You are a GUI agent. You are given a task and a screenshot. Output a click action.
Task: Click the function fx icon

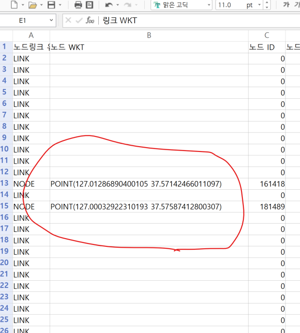point(90,20)
